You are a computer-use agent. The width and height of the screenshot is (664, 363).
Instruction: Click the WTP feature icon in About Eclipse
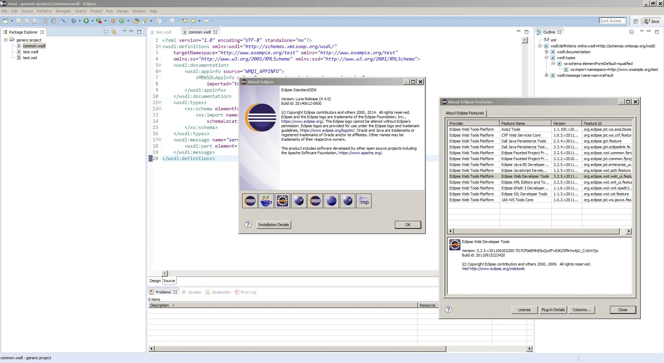(282, 201)
